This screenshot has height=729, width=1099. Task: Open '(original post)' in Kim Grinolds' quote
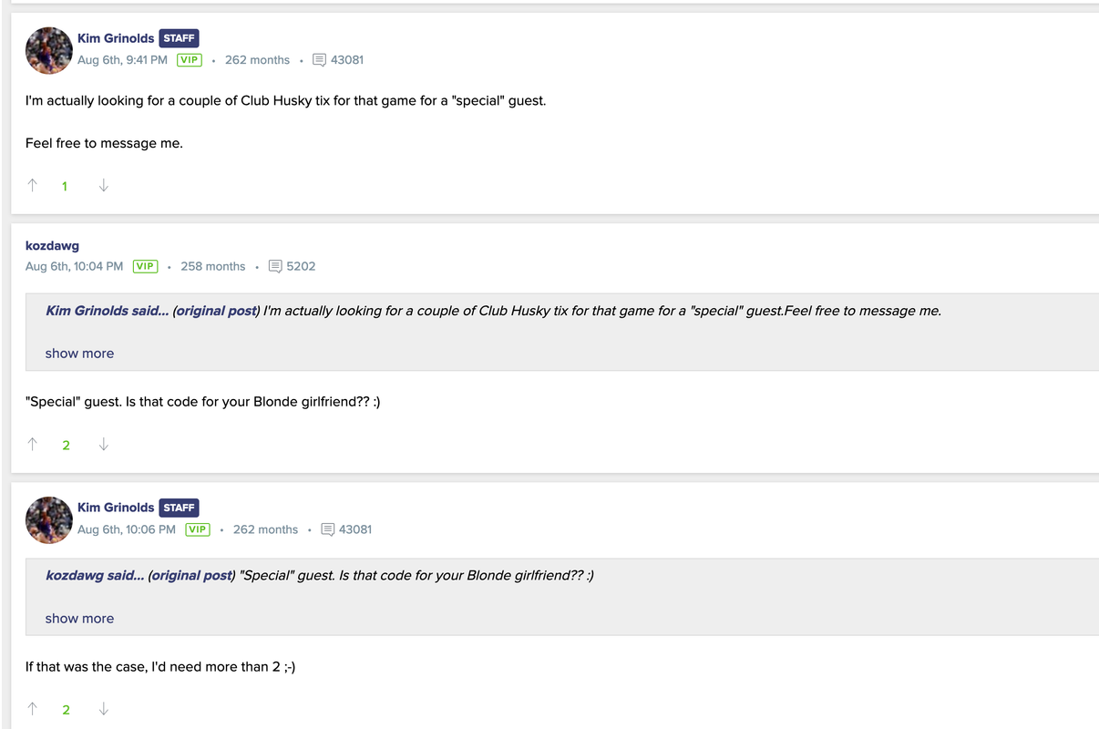pos(216,310)
